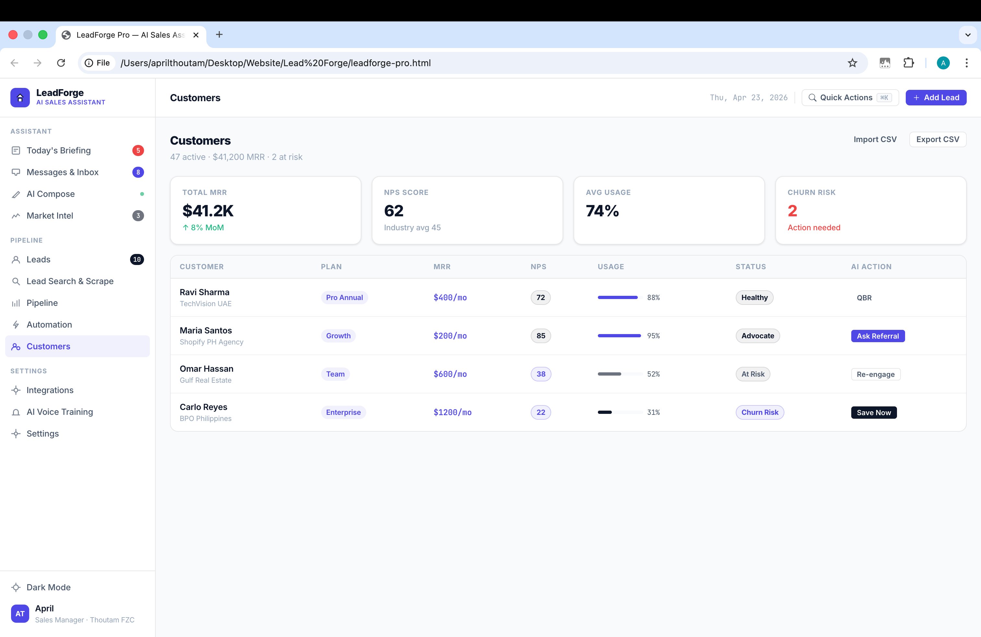The image size is (981, 637).
Task: Click the AI Voice Training bell icon
Action: point(16,412)
